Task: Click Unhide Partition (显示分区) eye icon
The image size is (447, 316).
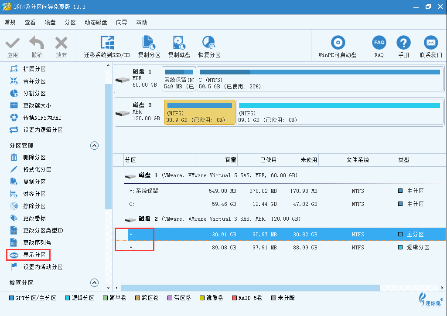Action: [14, 255]
